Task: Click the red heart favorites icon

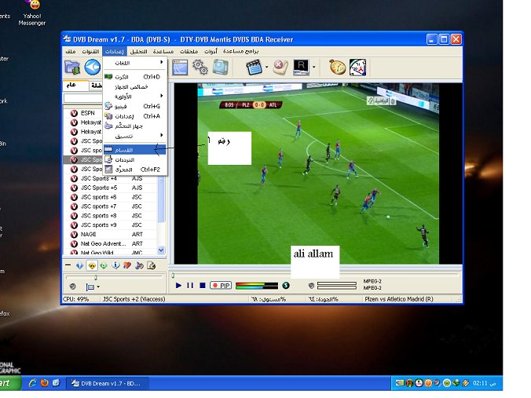Action: point(127,265)
